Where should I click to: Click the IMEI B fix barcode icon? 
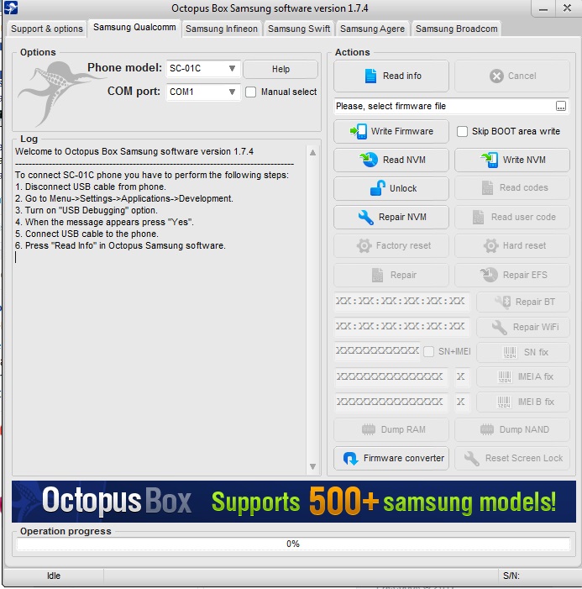click(x=504, y=402)
